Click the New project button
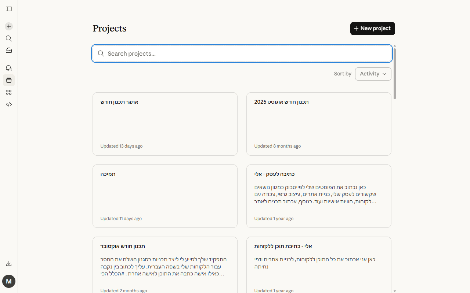This screenshot has width=470, height=293. (x=373, y=29)
